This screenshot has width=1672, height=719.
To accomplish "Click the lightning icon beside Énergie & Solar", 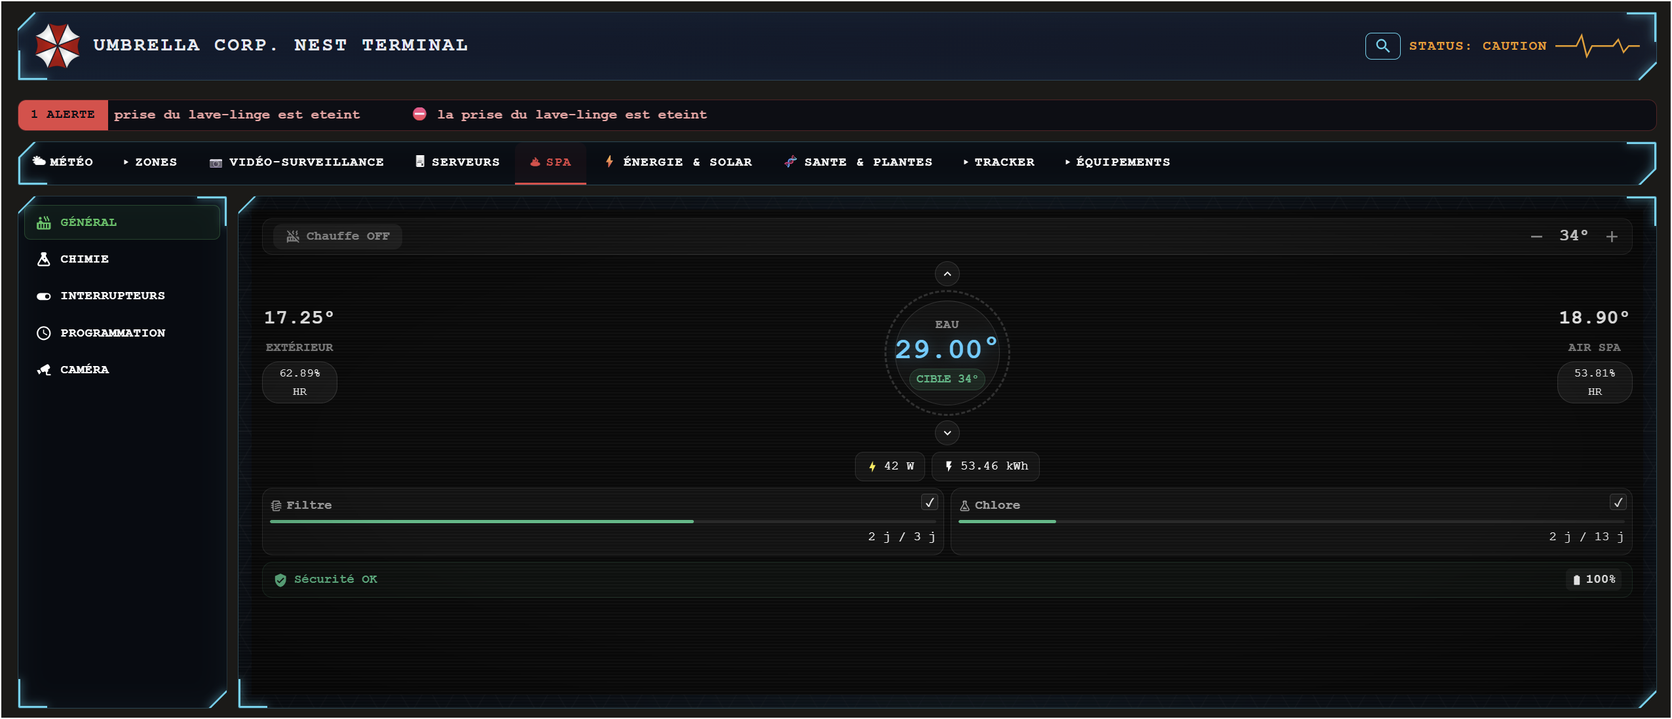I will coord(609,161).
